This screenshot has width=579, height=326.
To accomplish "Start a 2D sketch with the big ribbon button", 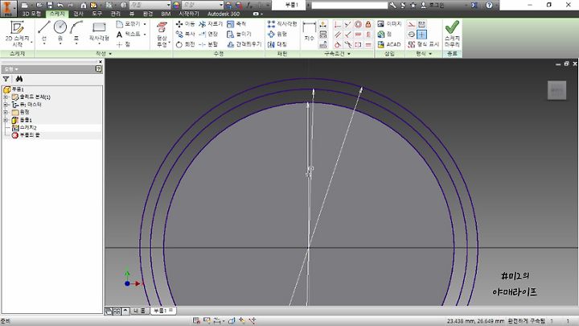I will pos(17,34).
